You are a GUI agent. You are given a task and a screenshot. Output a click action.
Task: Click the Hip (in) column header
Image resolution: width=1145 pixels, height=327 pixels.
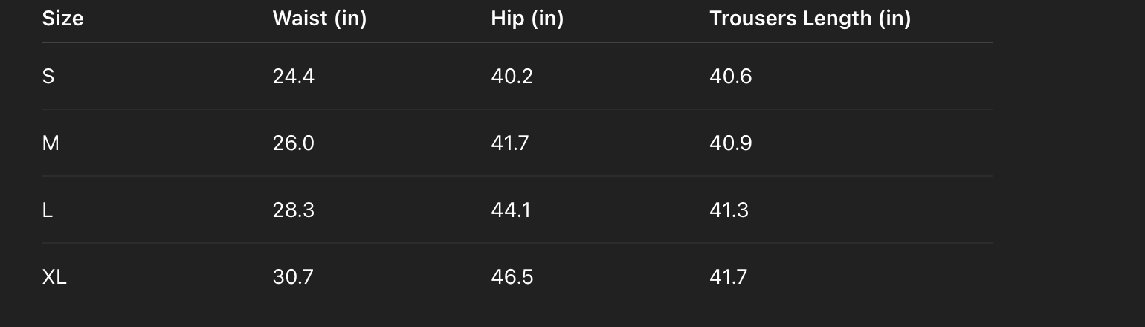pos(527,19)
